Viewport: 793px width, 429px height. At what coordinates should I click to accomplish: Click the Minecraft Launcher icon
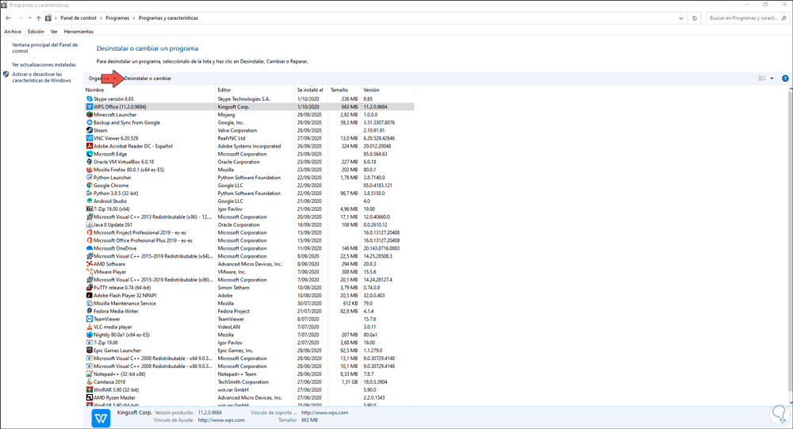pos(90,115)
